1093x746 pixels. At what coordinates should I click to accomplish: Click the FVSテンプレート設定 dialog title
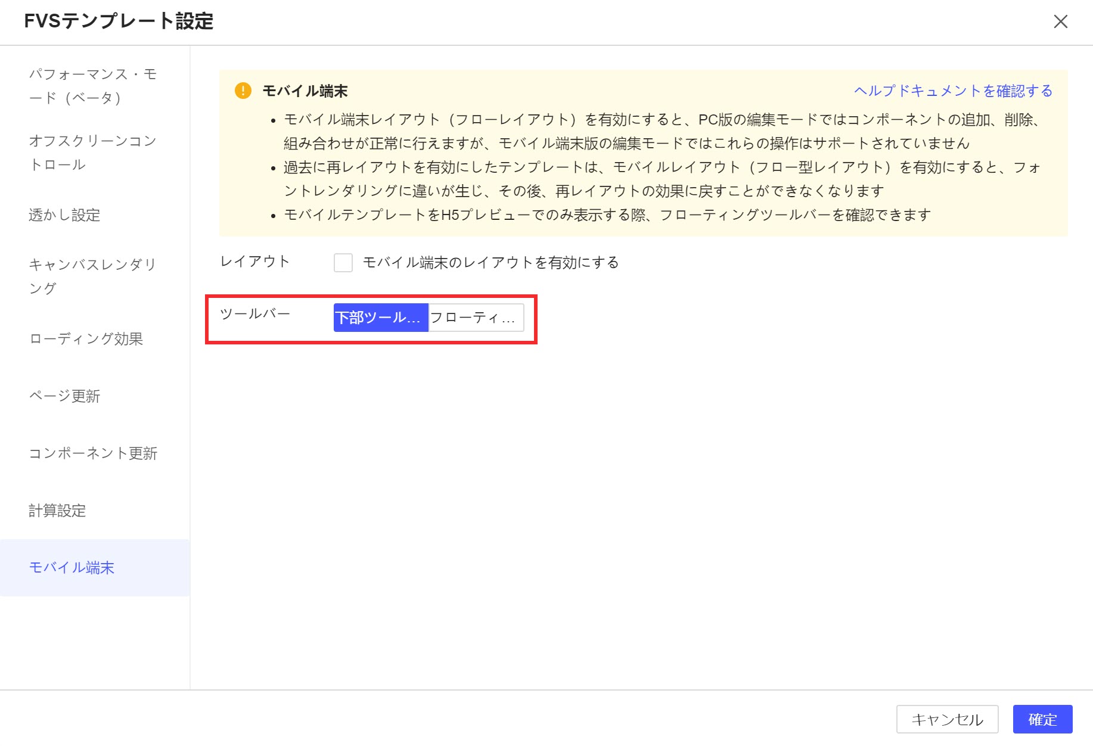point(119,21)
